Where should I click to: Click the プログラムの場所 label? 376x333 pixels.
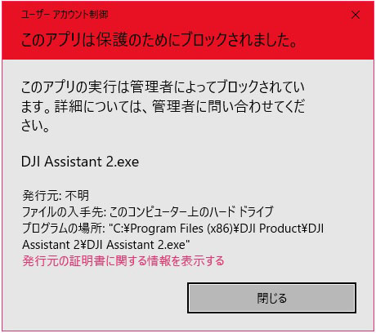tap(63, 228)
